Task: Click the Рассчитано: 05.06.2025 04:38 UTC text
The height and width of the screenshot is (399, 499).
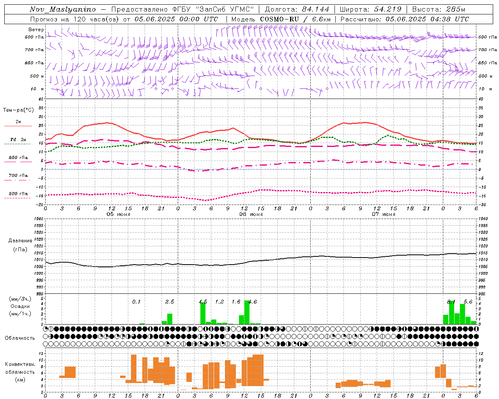Action: click(405, 19)
